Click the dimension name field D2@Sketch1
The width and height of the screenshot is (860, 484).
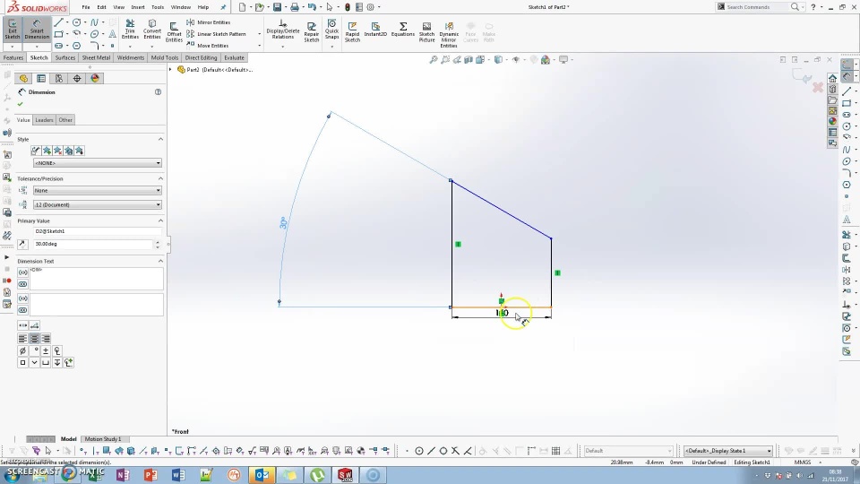(98, 231)
